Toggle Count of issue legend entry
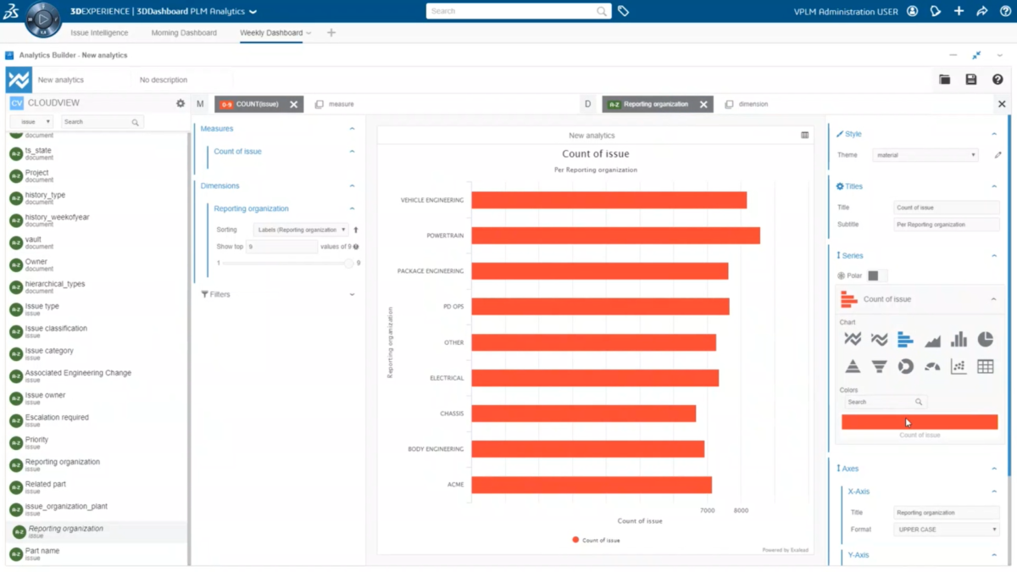The image size is (1017, 572). [x=596, y=540]
